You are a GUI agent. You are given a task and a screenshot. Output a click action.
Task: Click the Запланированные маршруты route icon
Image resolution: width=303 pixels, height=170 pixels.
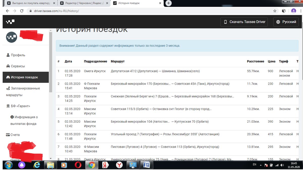[x=8, y=88]
